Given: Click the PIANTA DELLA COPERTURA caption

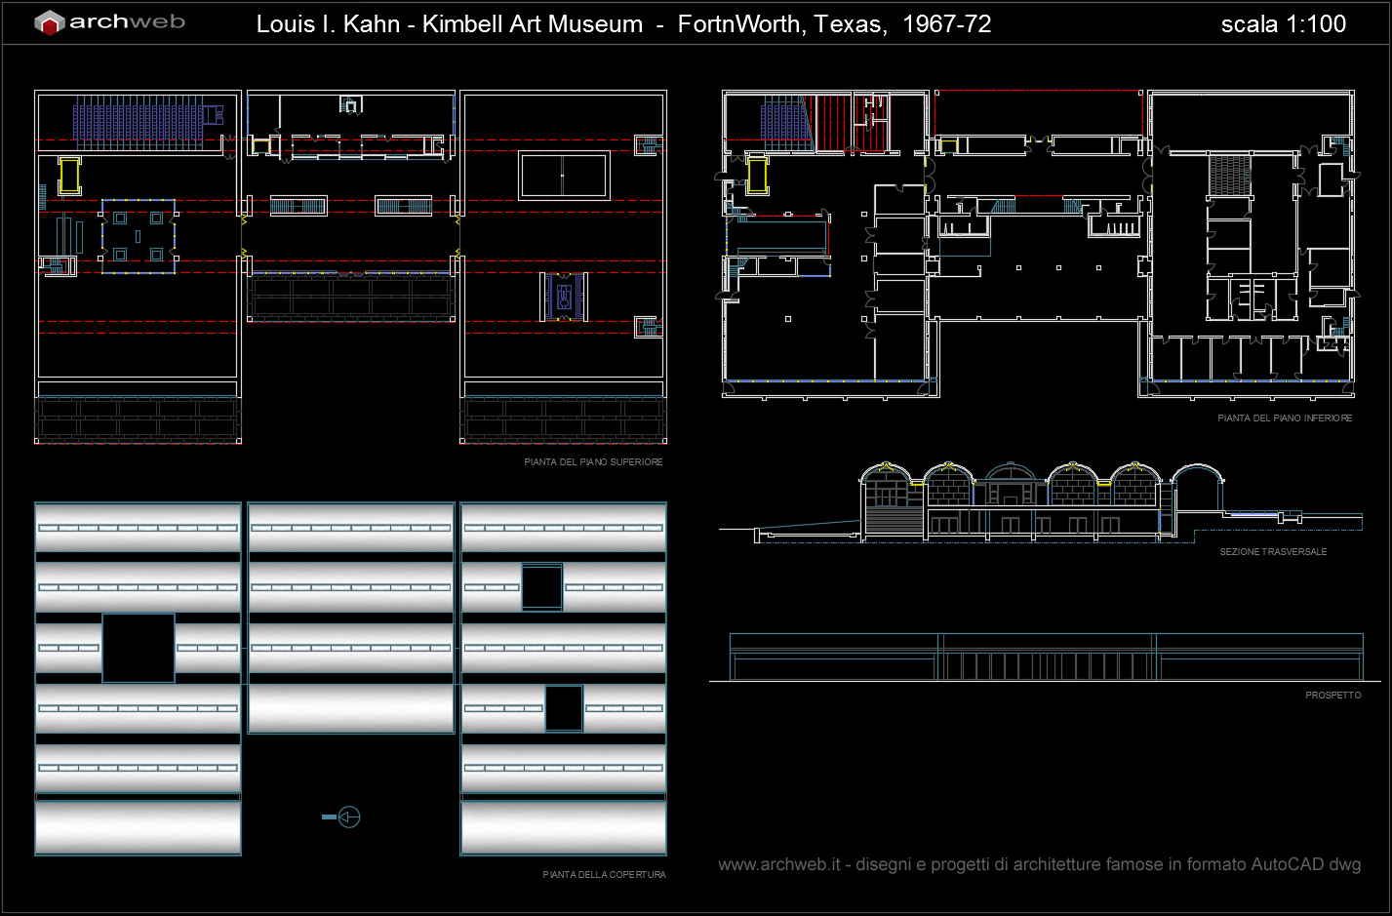Looking at the screenshot, I should (604, 875).
